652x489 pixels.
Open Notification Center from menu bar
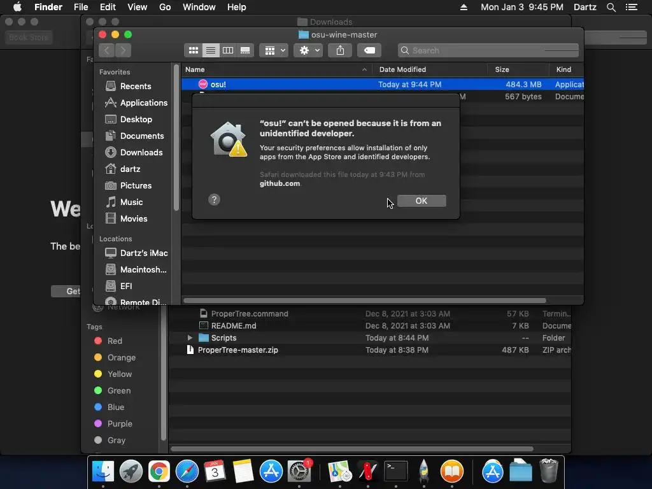click(x=632, y=7)
